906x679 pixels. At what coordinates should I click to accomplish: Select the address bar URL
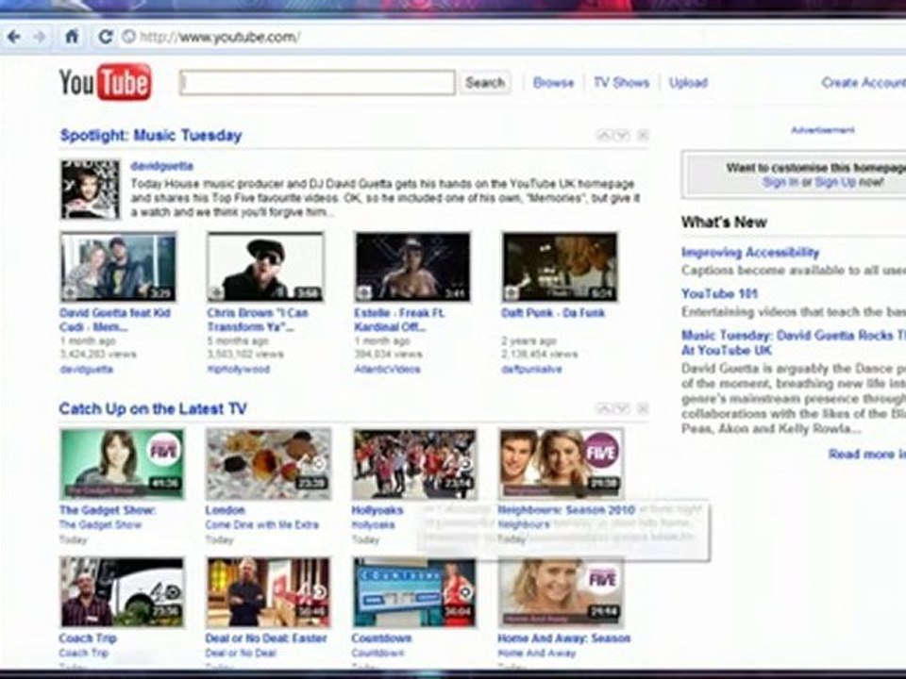pyautogui.click(x=220, y=38)
